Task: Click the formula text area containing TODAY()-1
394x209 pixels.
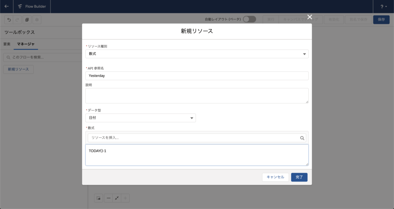Action: [x=197, y=155]
